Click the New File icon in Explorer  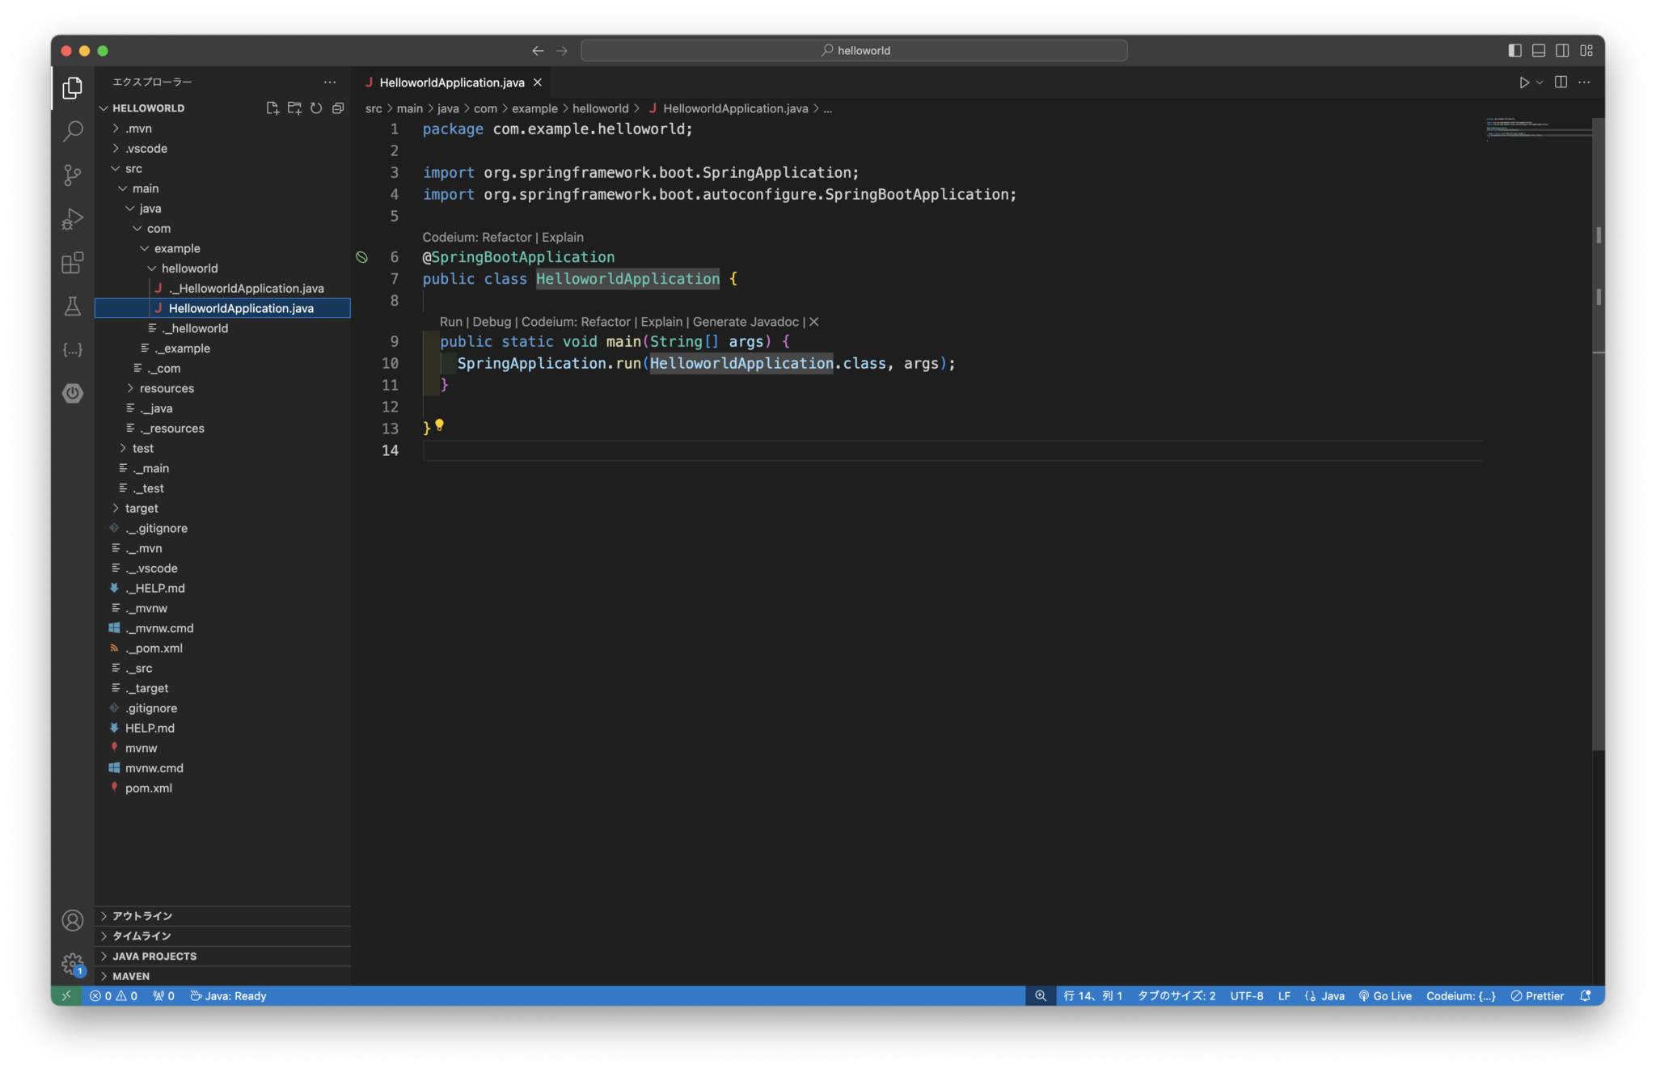pyautogui.click(x=272, y=108)
